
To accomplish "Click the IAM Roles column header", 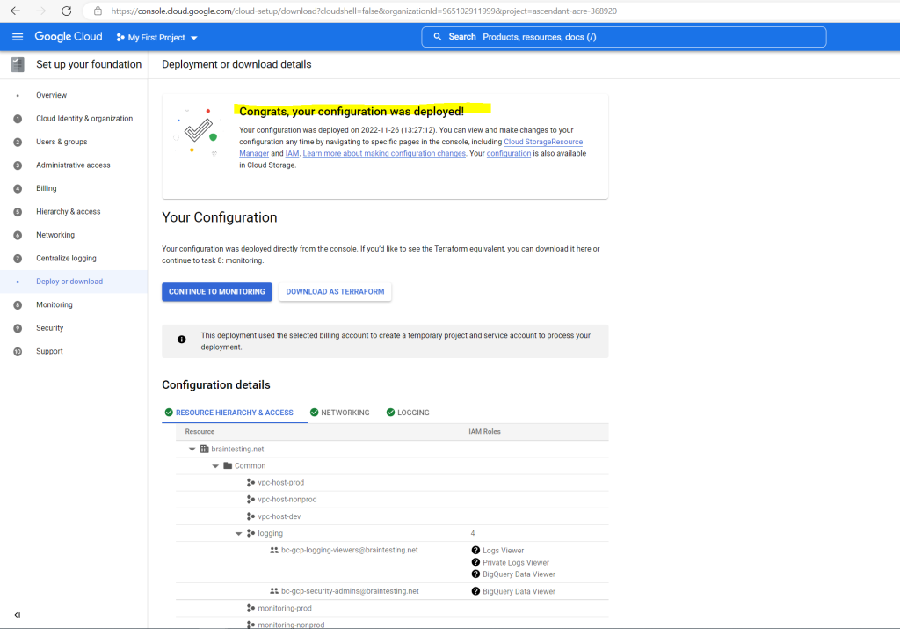I will pyautogui.click(x=484, y=431).
